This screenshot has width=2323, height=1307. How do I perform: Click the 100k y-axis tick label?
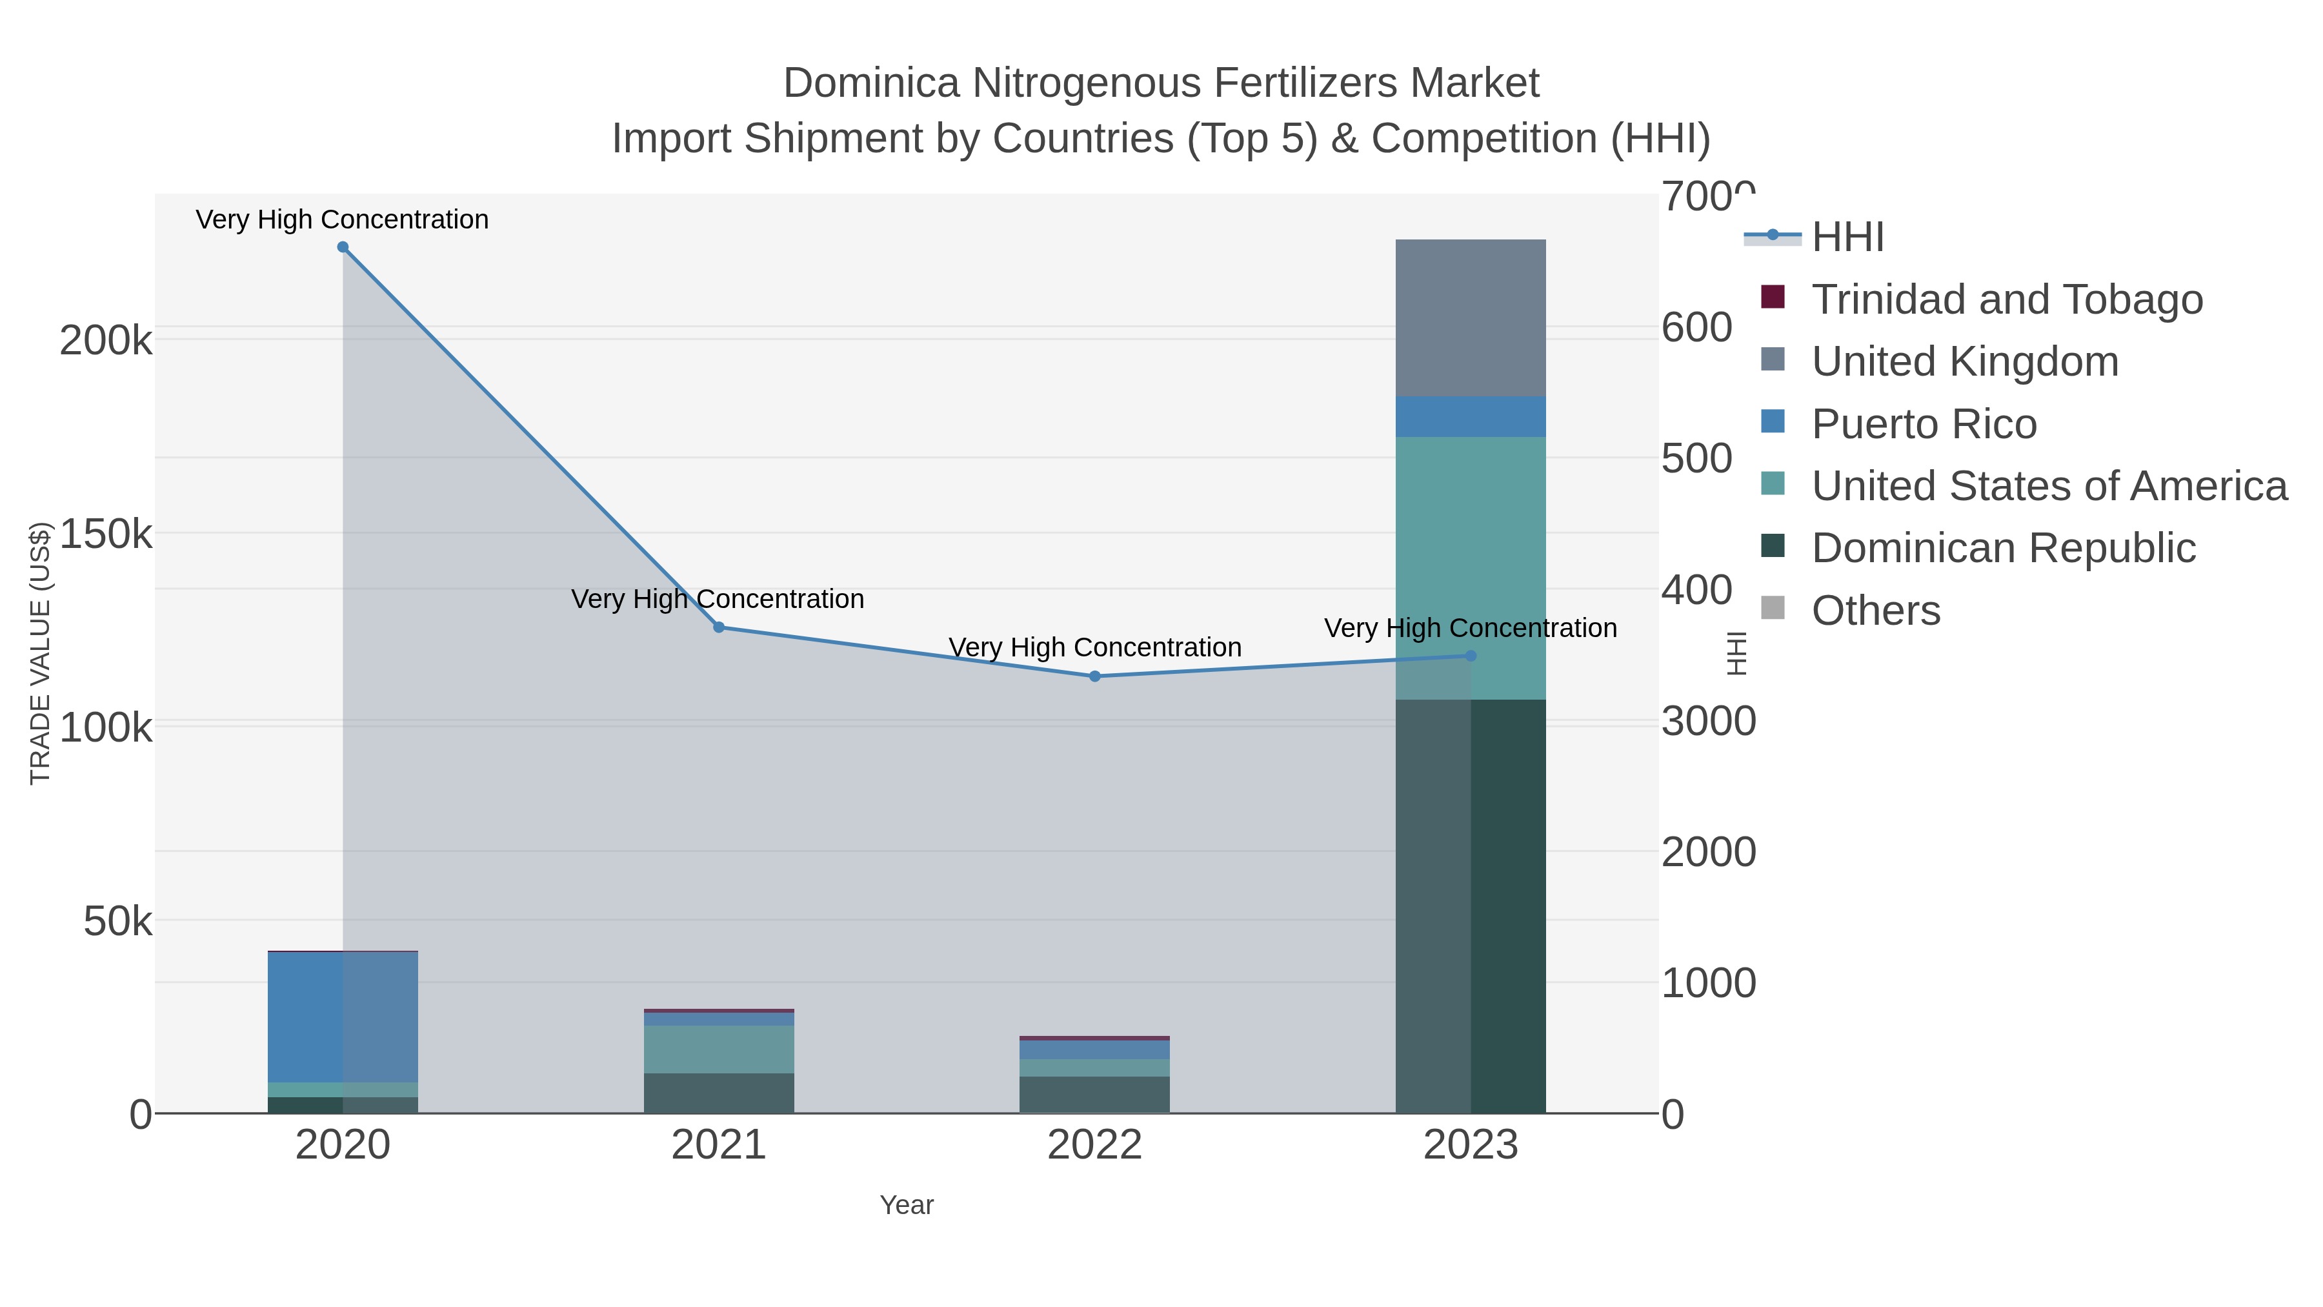point(106,727)
